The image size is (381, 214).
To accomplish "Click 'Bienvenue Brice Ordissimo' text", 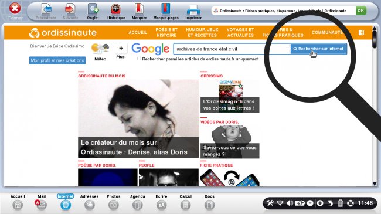I will pos(57,46).
